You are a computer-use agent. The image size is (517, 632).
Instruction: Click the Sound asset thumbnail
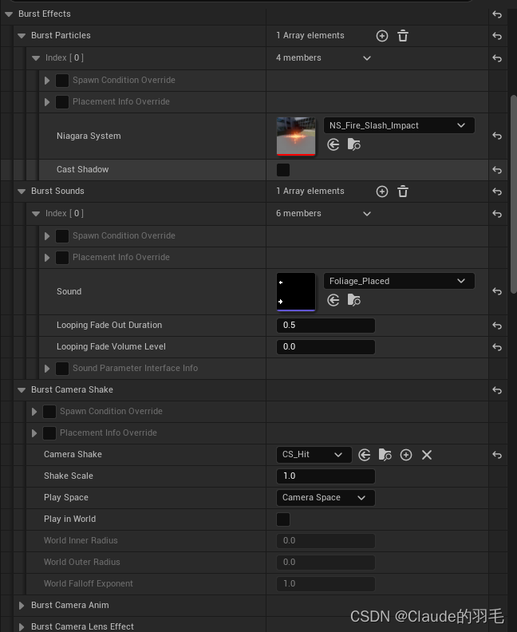[x=296, y=292]
